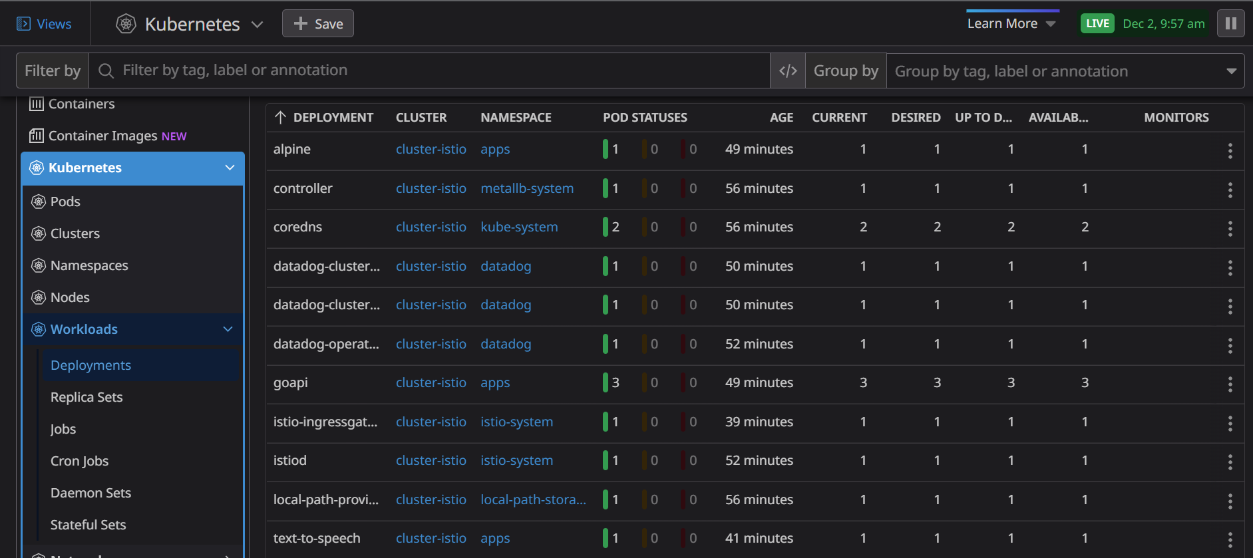Go to Stateful Sets
This screenshot has height=558, width=1253.
pos(88,525)
